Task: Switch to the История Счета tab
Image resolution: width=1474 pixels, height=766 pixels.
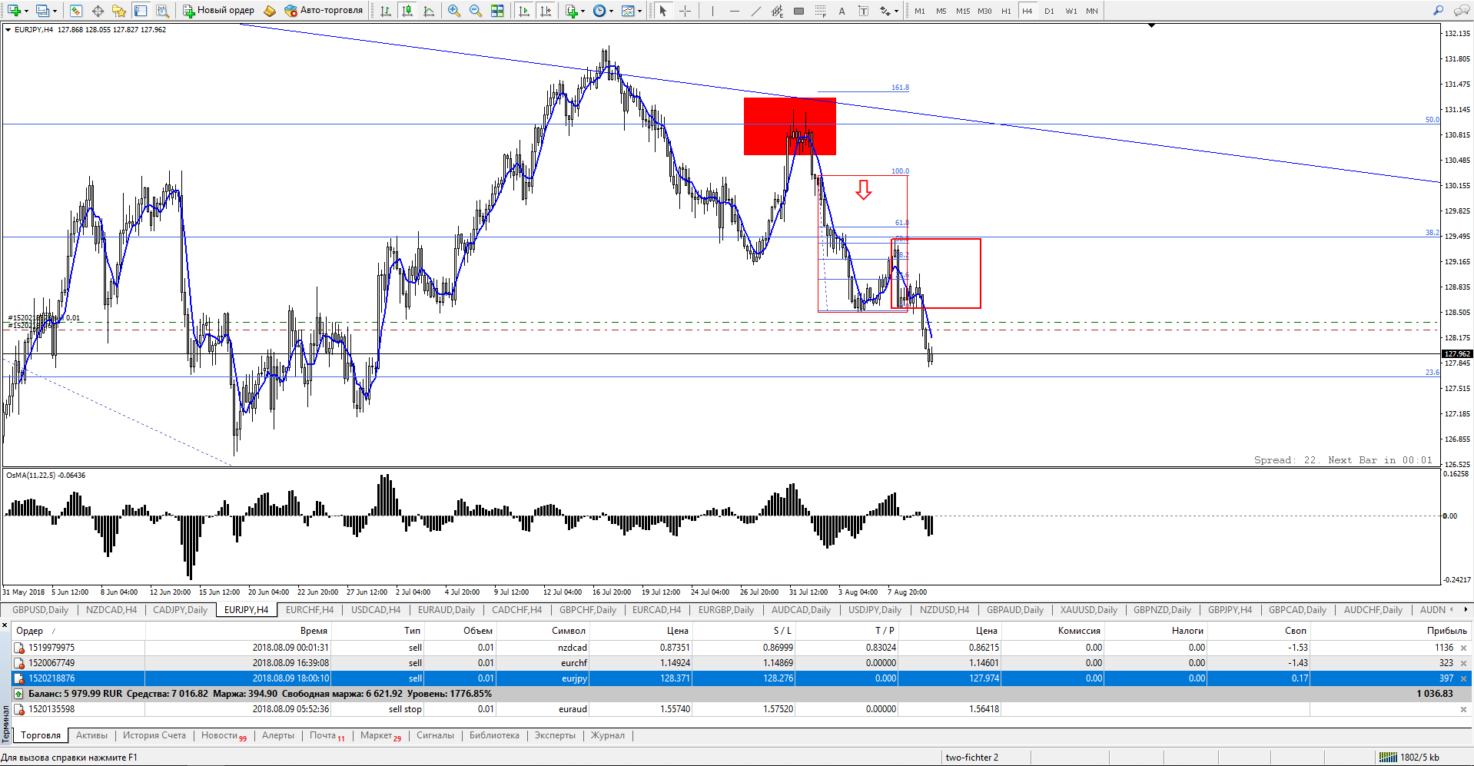Action: point(154,735)
